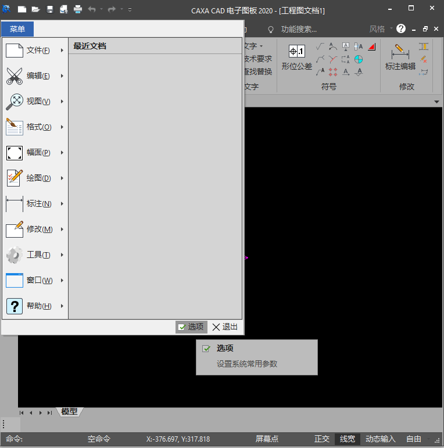Click the CAXA application logo icon
This screenshot has height=448, width=444.
pos(6,9)
